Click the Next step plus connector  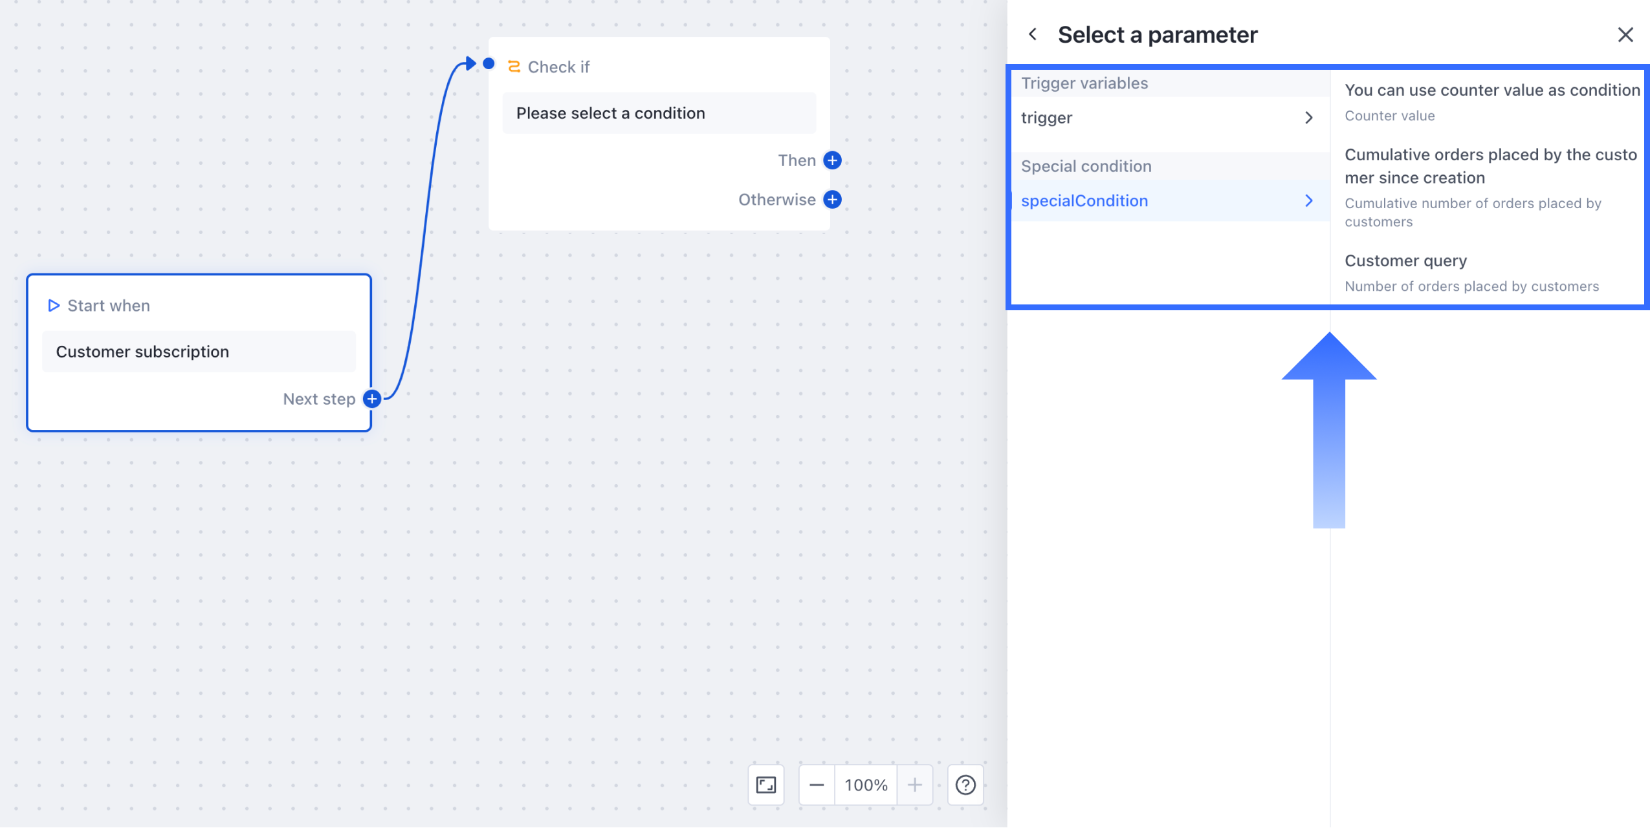372,399
